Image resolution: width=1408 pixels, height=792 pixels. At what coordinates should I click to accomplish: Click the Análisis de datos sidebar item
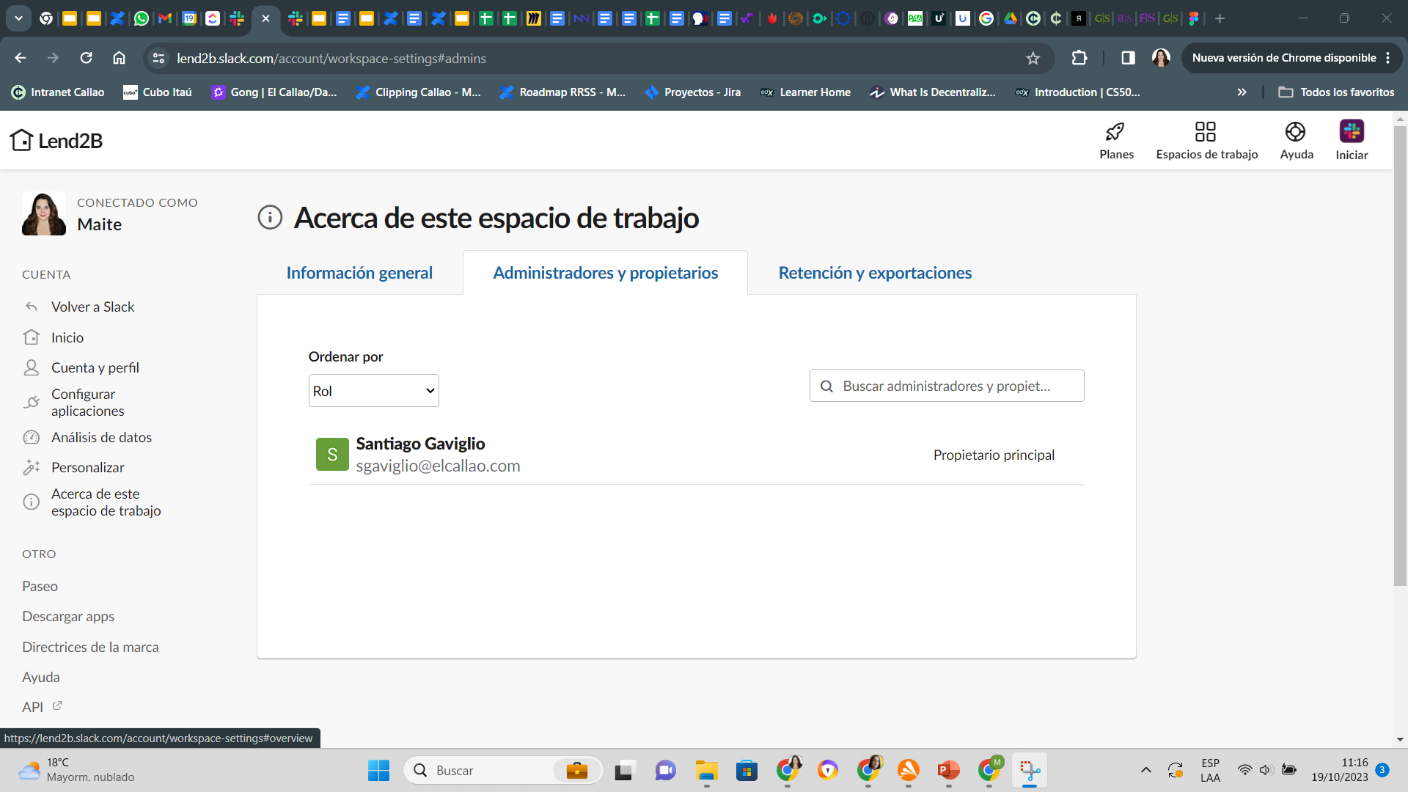coord(101,438)
